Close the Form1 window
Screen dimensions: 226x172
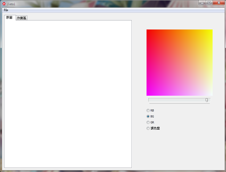click(219, 3)
